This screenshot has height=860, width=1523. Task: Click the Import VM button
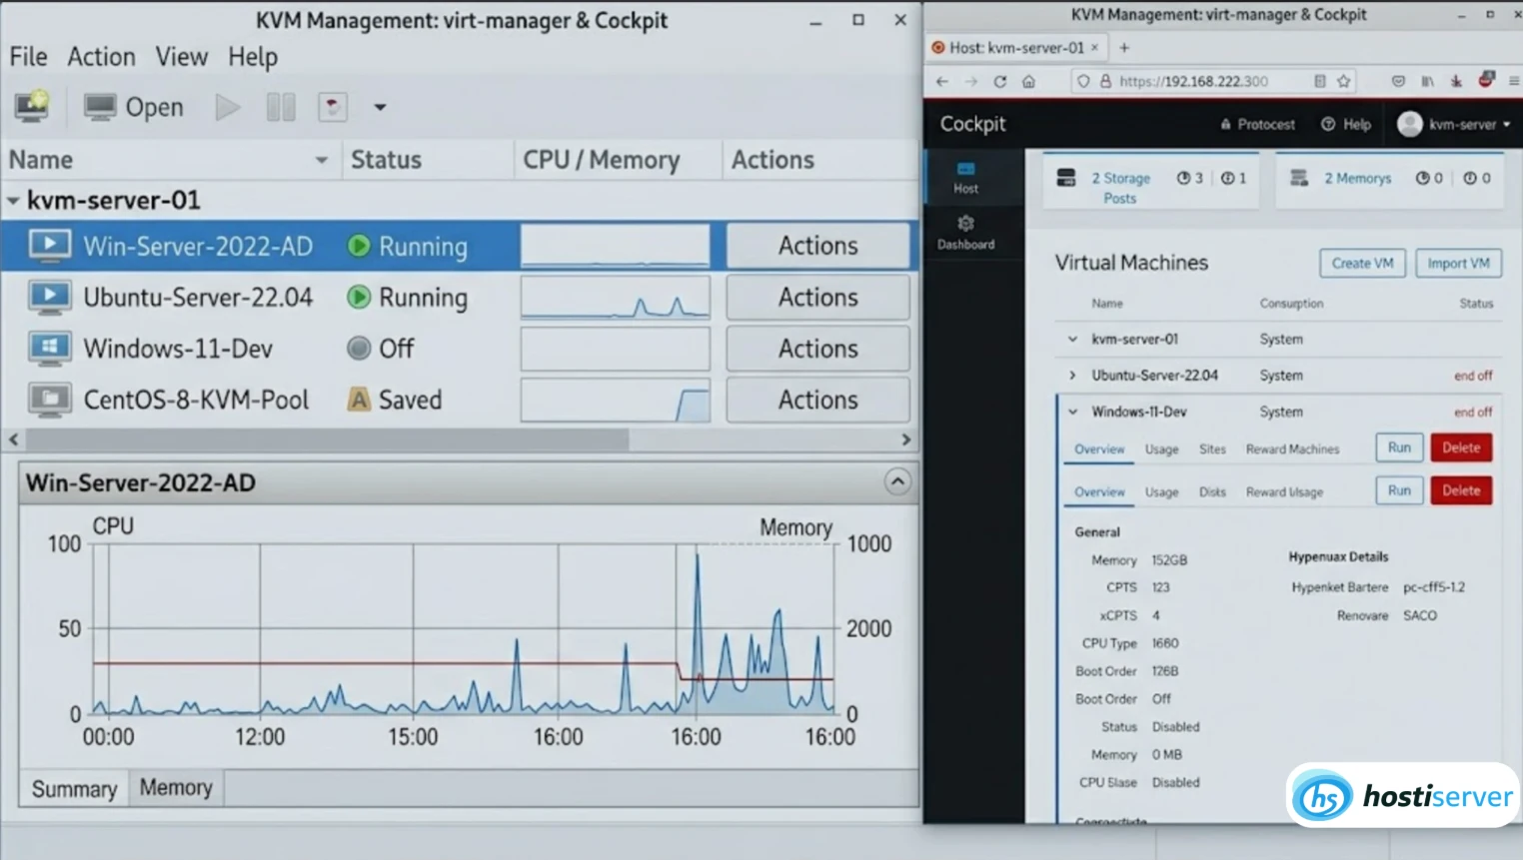[x=1458, y=263]
